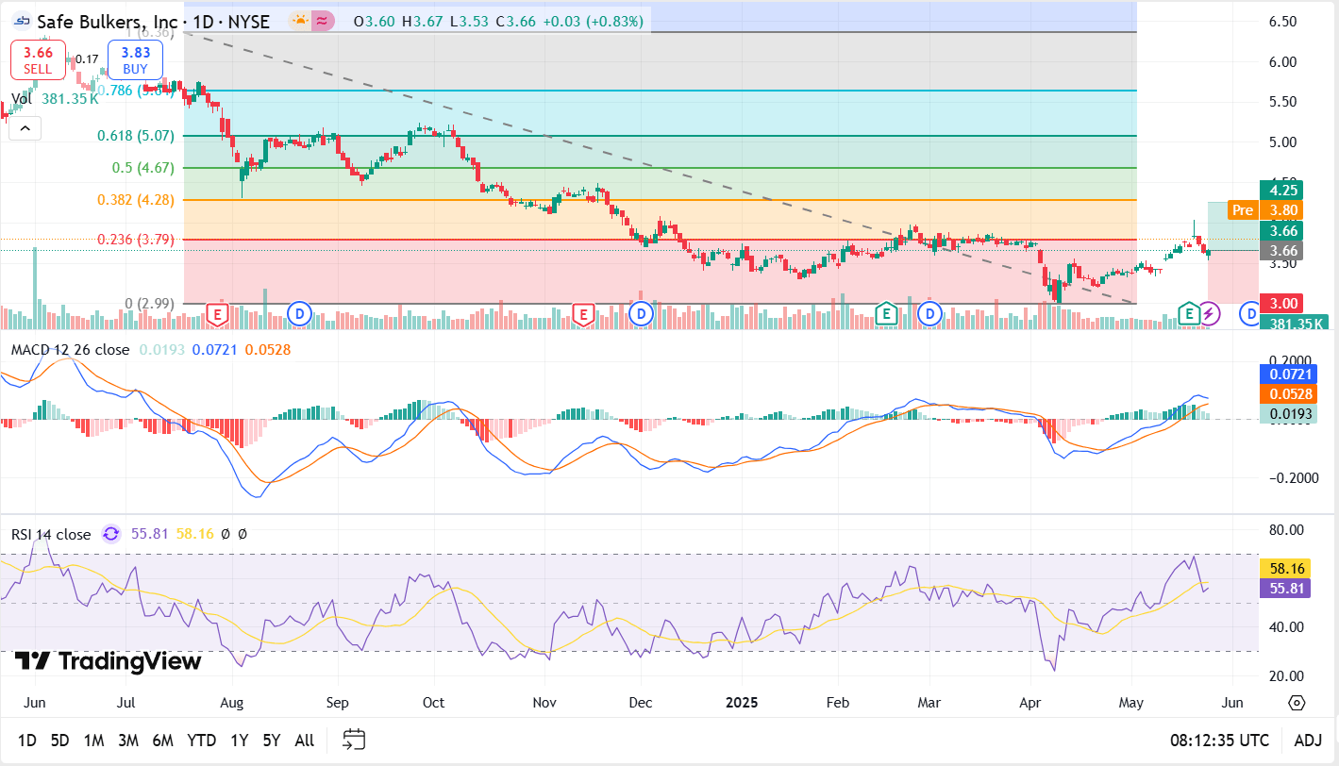
Task: Collapse the volume legend with the chevron
Action: pos(25,127)
